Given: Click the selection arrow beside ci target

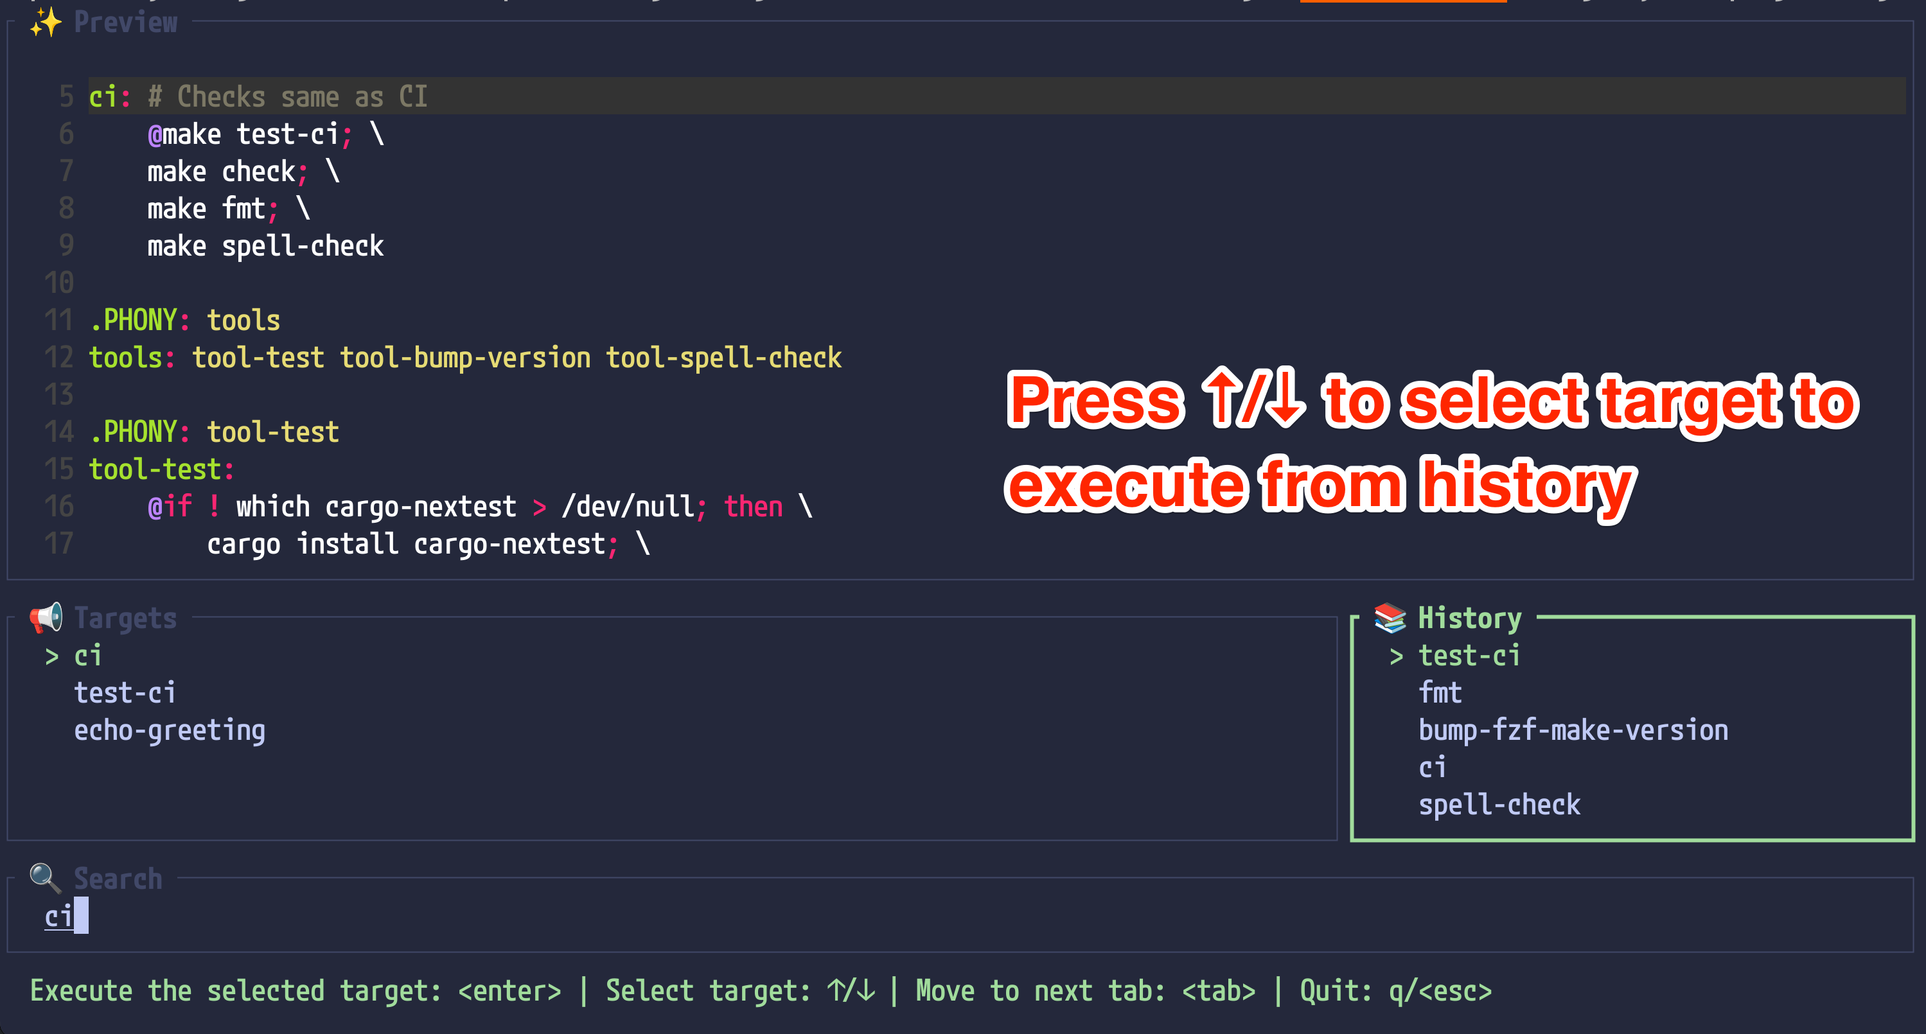Looking at the screenshot, I should 51,656.
